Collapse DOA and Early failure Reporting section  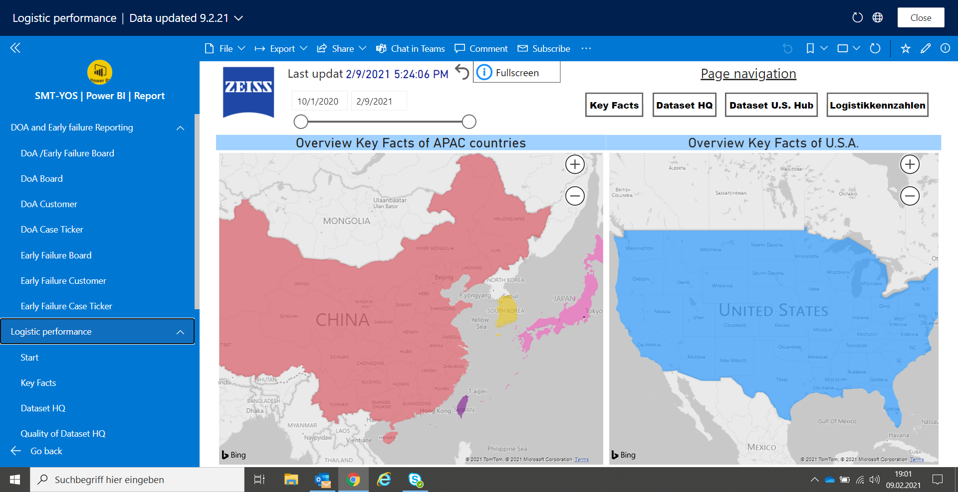pos(180,127)
